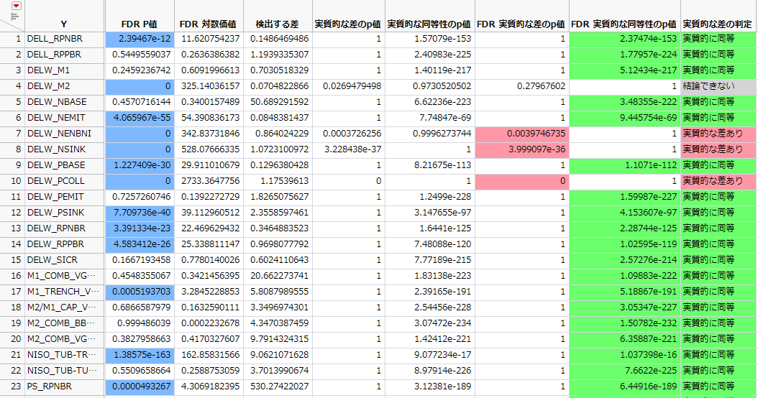This screenshot has width=758, height=398.
Task: Click the 検出する差 cell 50.689291592
Action: coord(278,102)
